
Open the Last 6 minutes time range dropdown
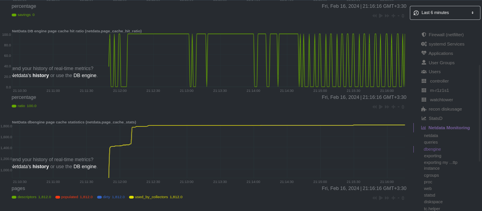[445, 13]
